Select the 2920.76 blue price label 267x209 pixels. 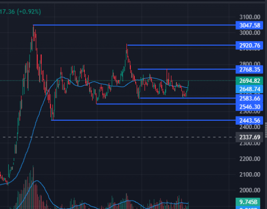point(249,46)
